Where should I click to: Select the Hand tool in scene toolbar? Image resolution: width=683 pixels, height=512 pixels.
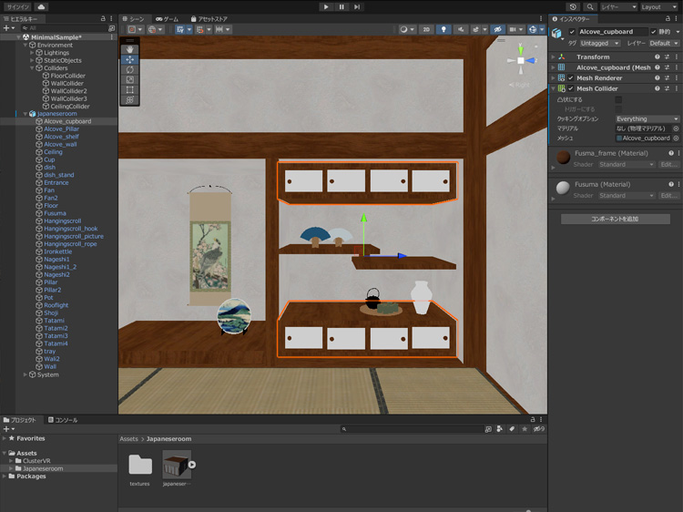click(129, 49)
